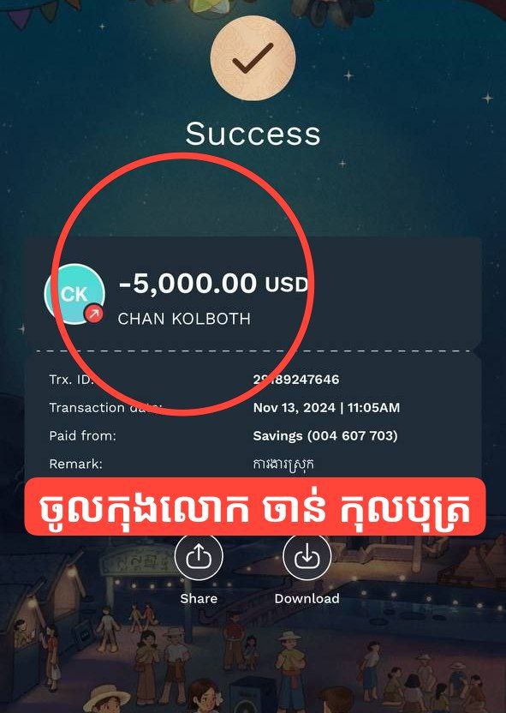Click the red outgoing arrow badge

(93, 313)
